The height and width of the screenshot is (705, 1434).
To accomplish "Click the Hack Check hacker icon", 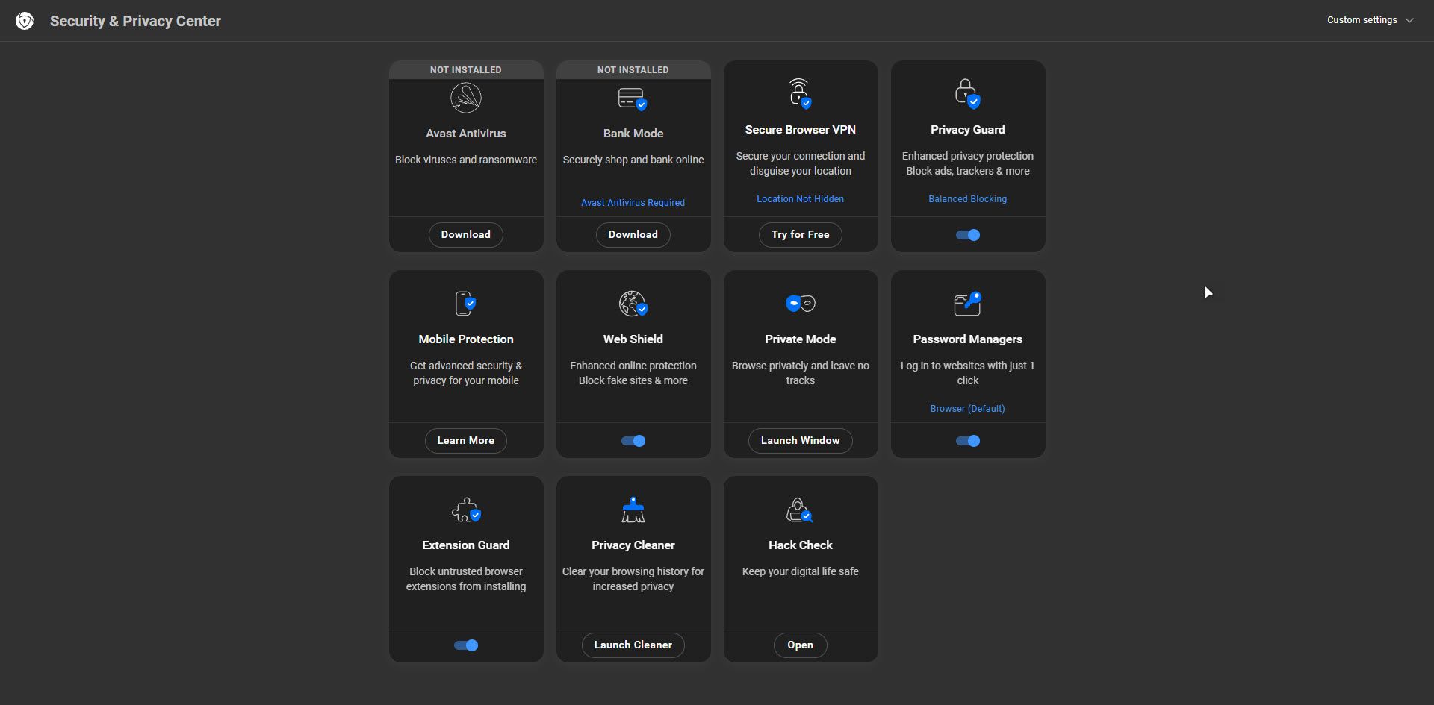I will [799, 510].
